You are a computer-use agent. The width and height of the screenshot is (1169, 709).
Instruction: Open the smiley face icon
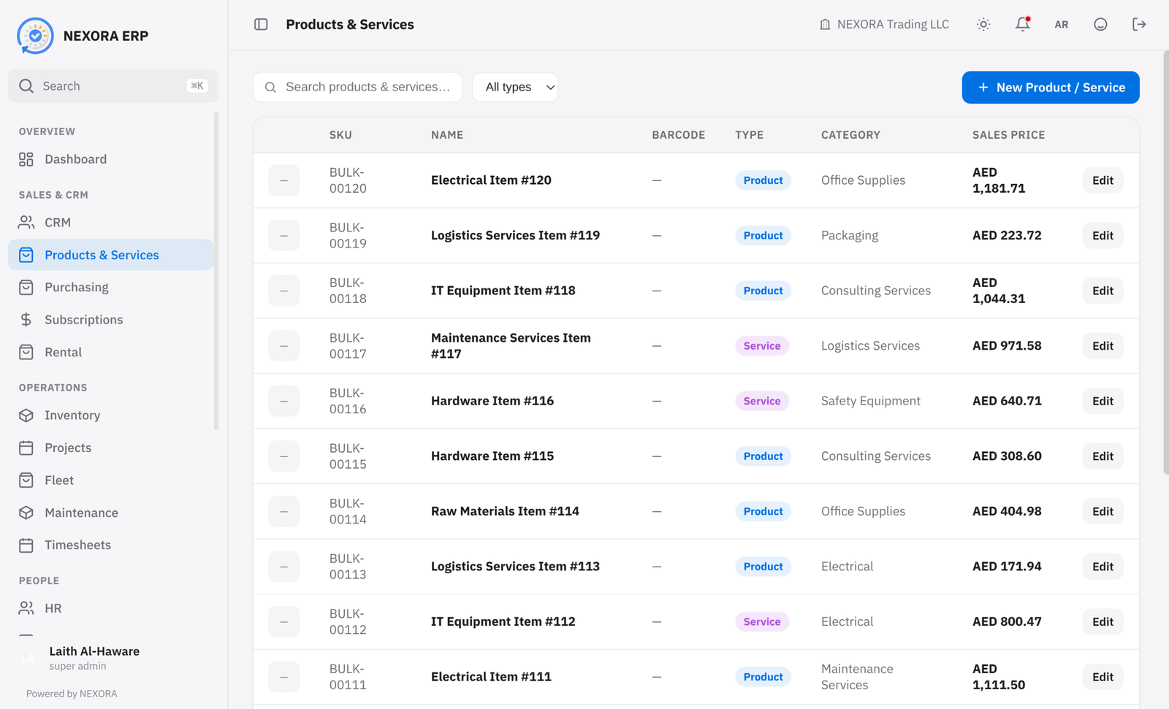coord(1100,24)
